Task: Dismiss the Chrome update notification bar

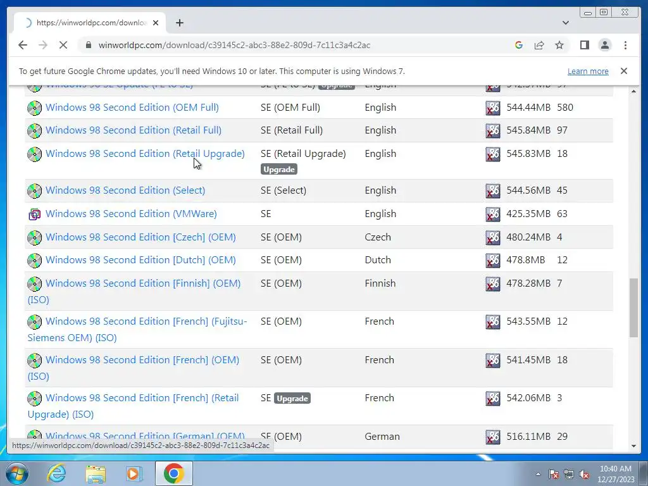Action: point(623,71)
